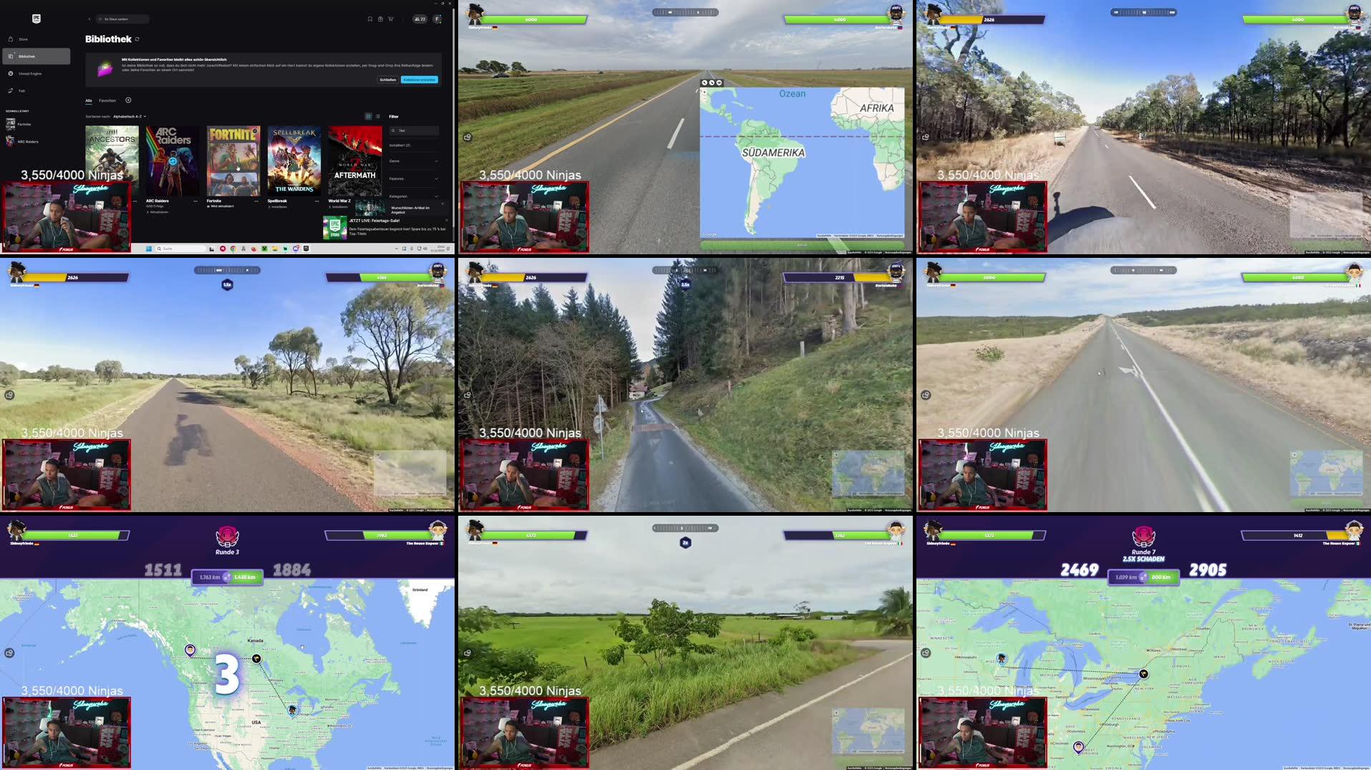Screen dimensions: 1371x770
Task: Launch Fortnite from the Schnellstart list
Action: point(24,124)
